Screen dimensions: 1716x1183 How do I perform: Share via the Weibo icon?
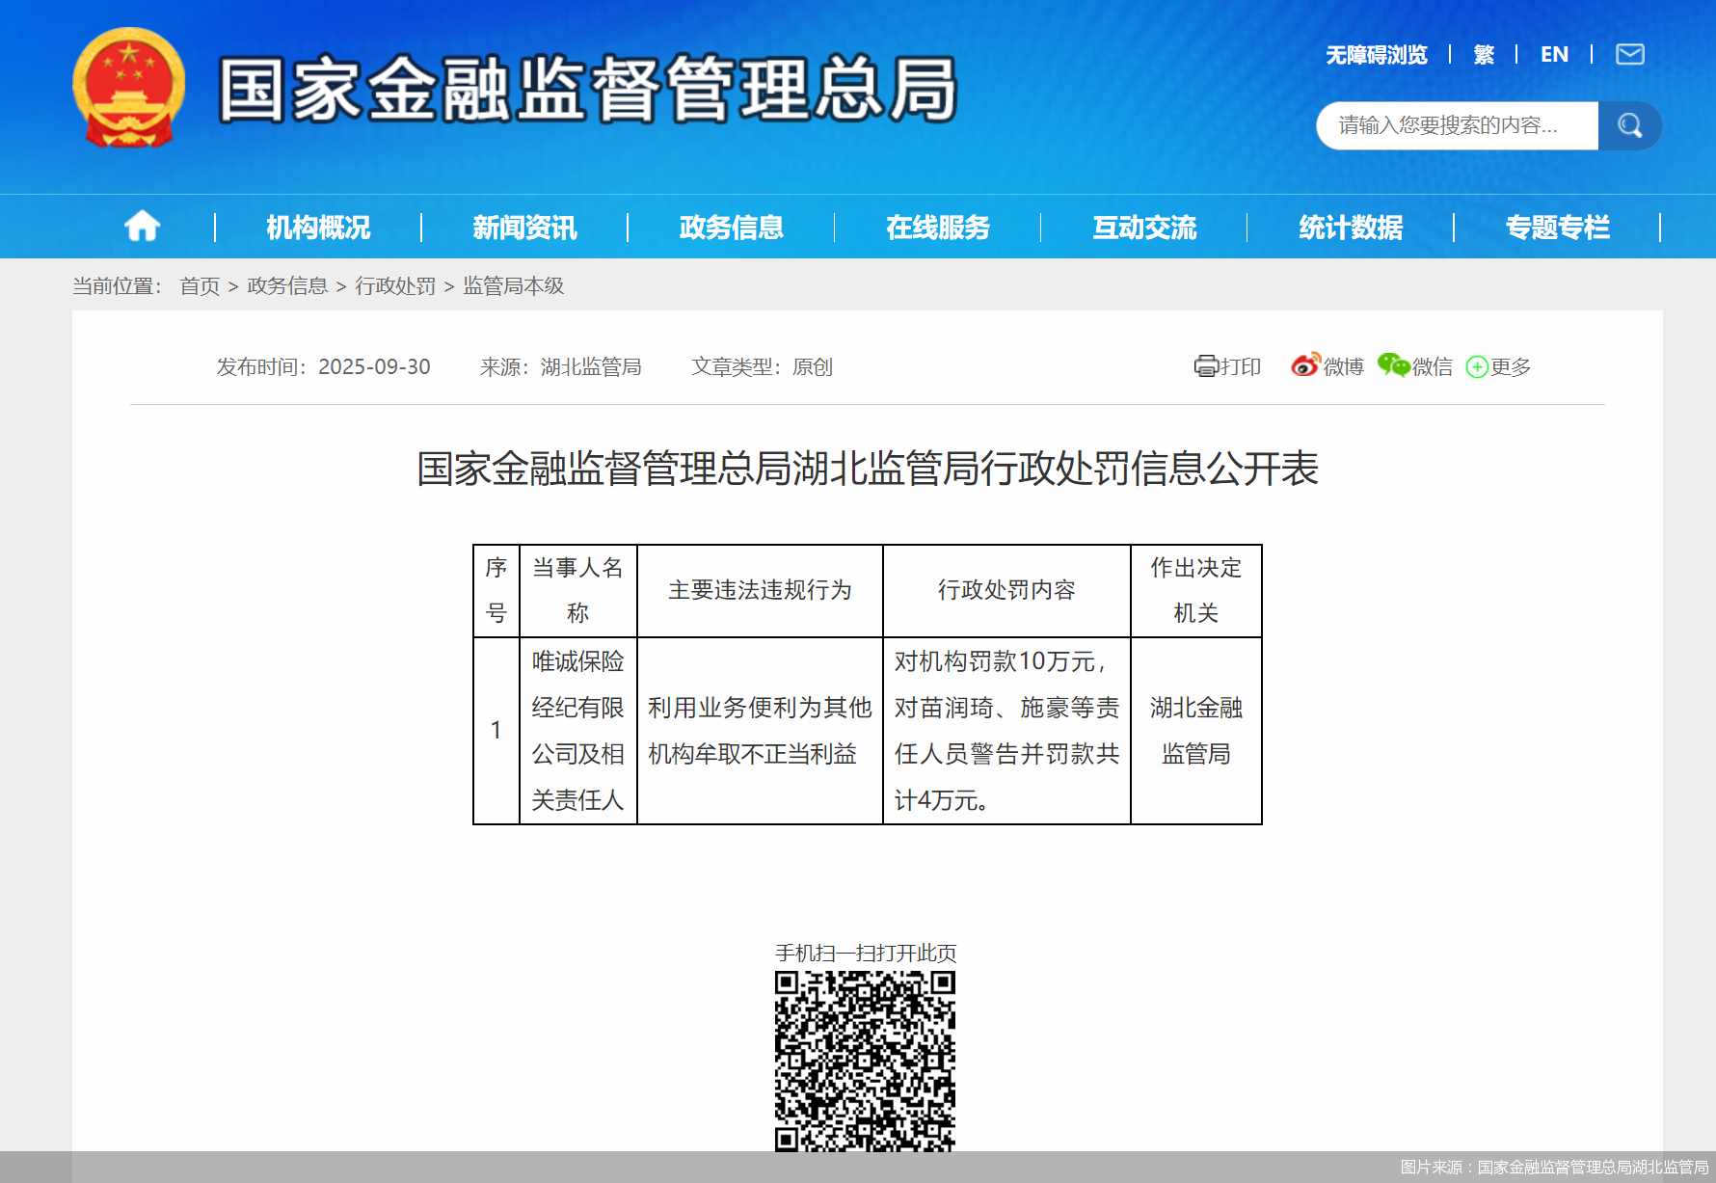(1305, 365)
